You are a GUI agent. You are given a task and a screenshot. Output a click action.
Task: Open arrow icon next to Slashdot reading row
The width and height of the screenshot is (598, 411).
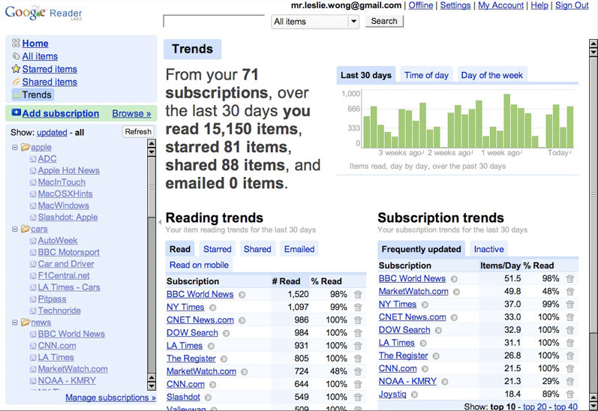[x=208, y=397]
